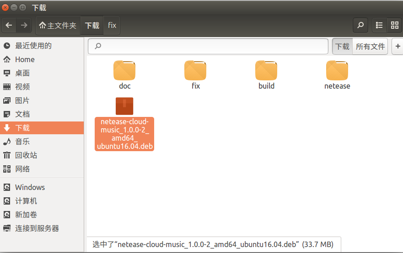Add search criterion with plus button
Screen dimensions: 403x253
tap(398, 47)
